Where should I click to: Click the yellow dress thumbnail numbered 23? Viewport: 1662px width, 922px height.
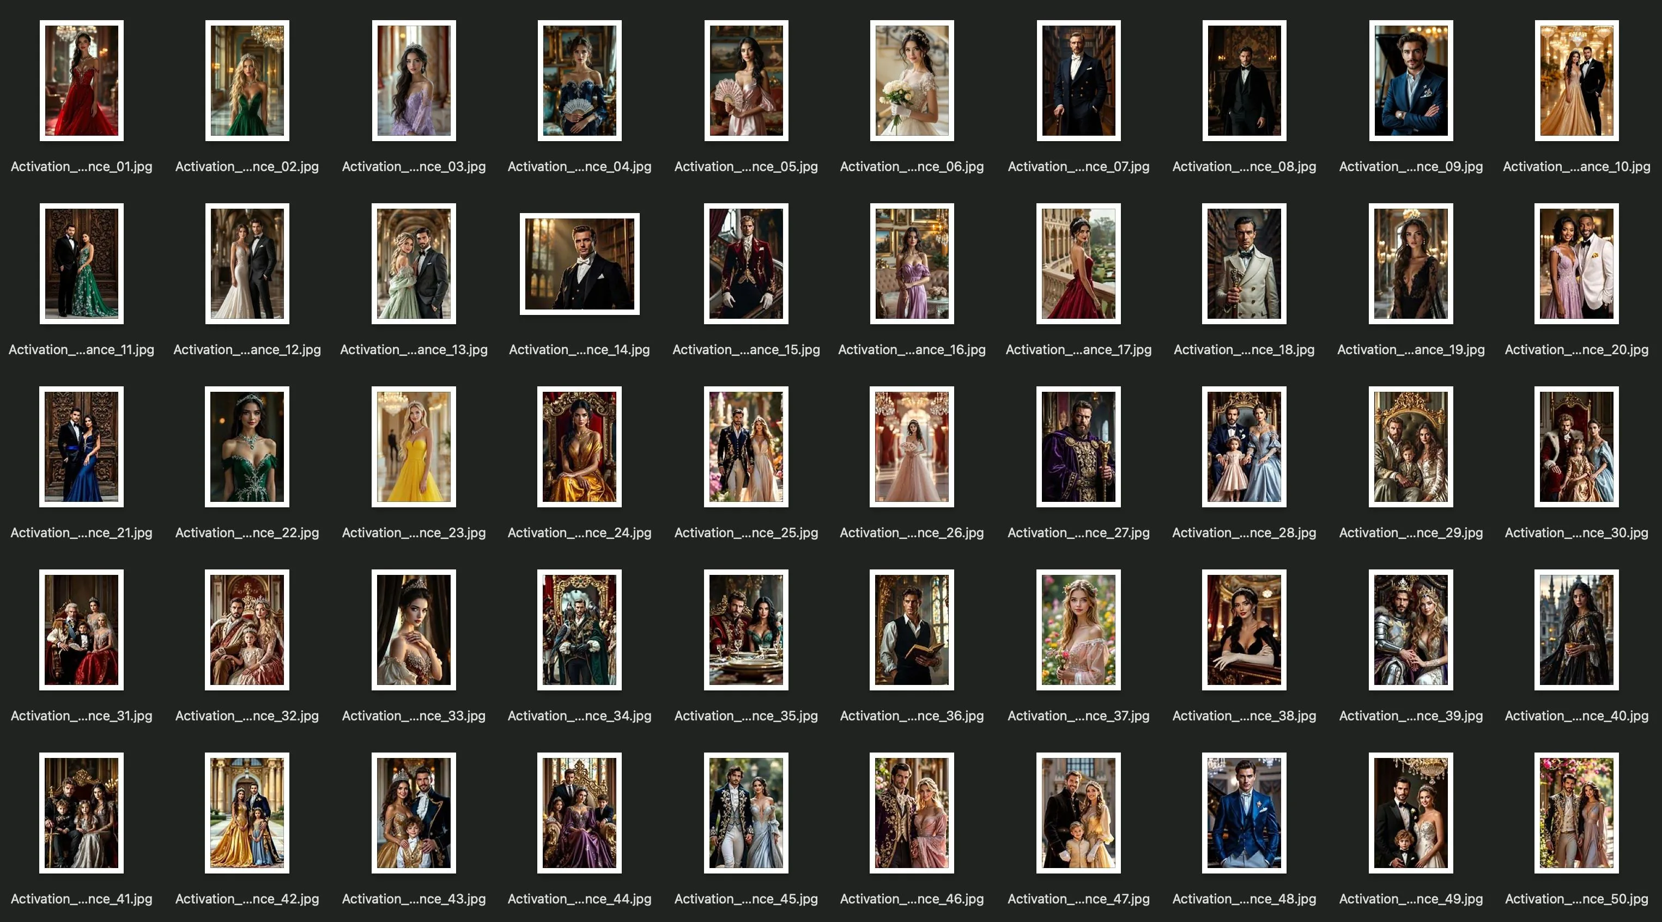pyautogui.click(x=414, y=446)
